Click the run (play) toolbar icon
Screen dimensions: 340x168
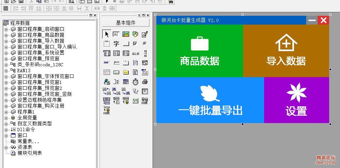[107, 1]
